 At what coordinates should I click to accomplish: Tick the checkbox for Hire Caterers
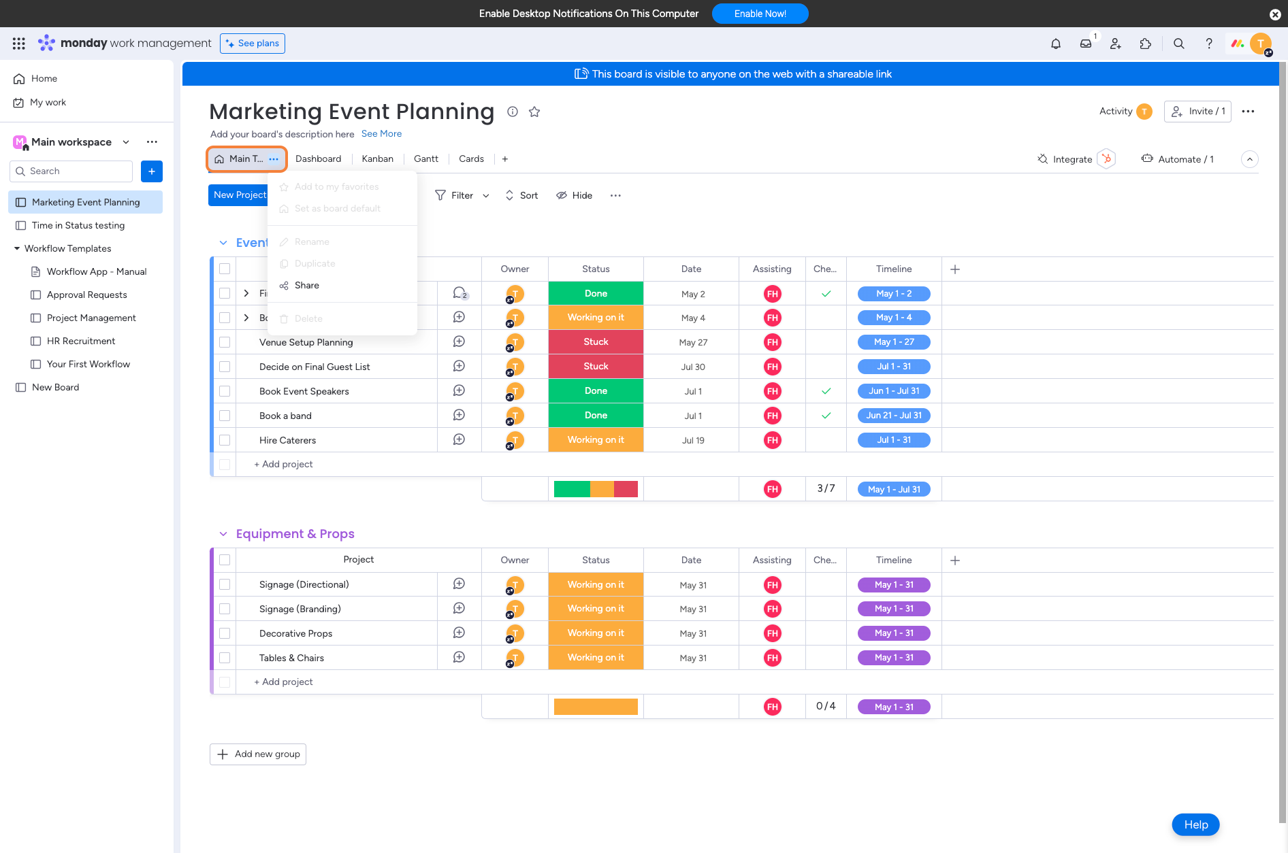click(225, 440)
